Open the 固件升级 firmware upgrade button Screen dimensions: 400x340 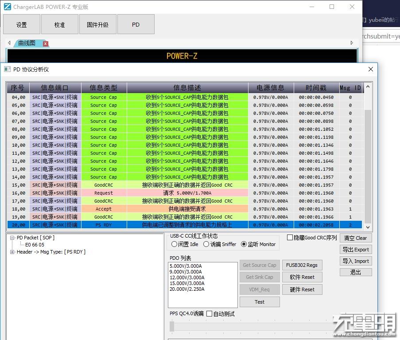point(98,24)
